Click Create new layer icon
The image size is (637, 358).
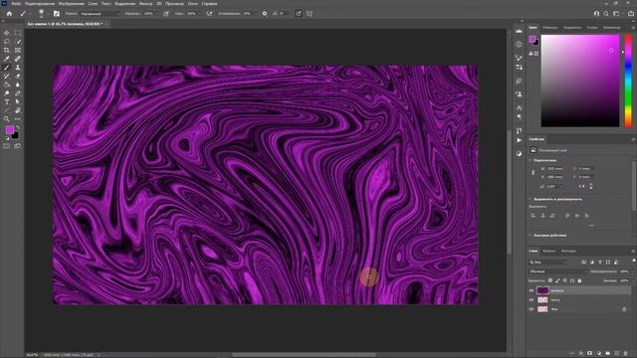point(617,354)
